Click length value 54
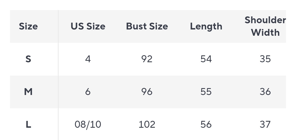296x140 pixels. (206, 59)
